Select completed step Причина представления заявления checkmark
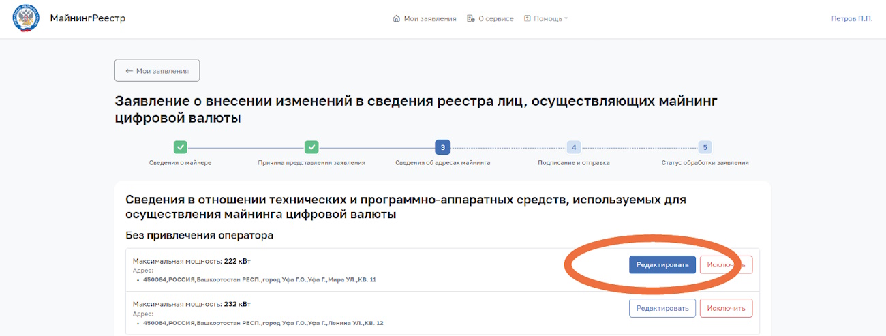The width and height of the screenshot is (886, 336). 311,147
